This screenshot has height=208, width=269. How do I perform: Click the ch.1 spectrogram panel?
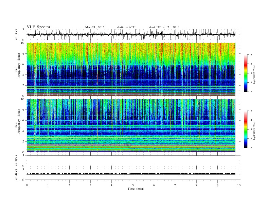point(131,69)
